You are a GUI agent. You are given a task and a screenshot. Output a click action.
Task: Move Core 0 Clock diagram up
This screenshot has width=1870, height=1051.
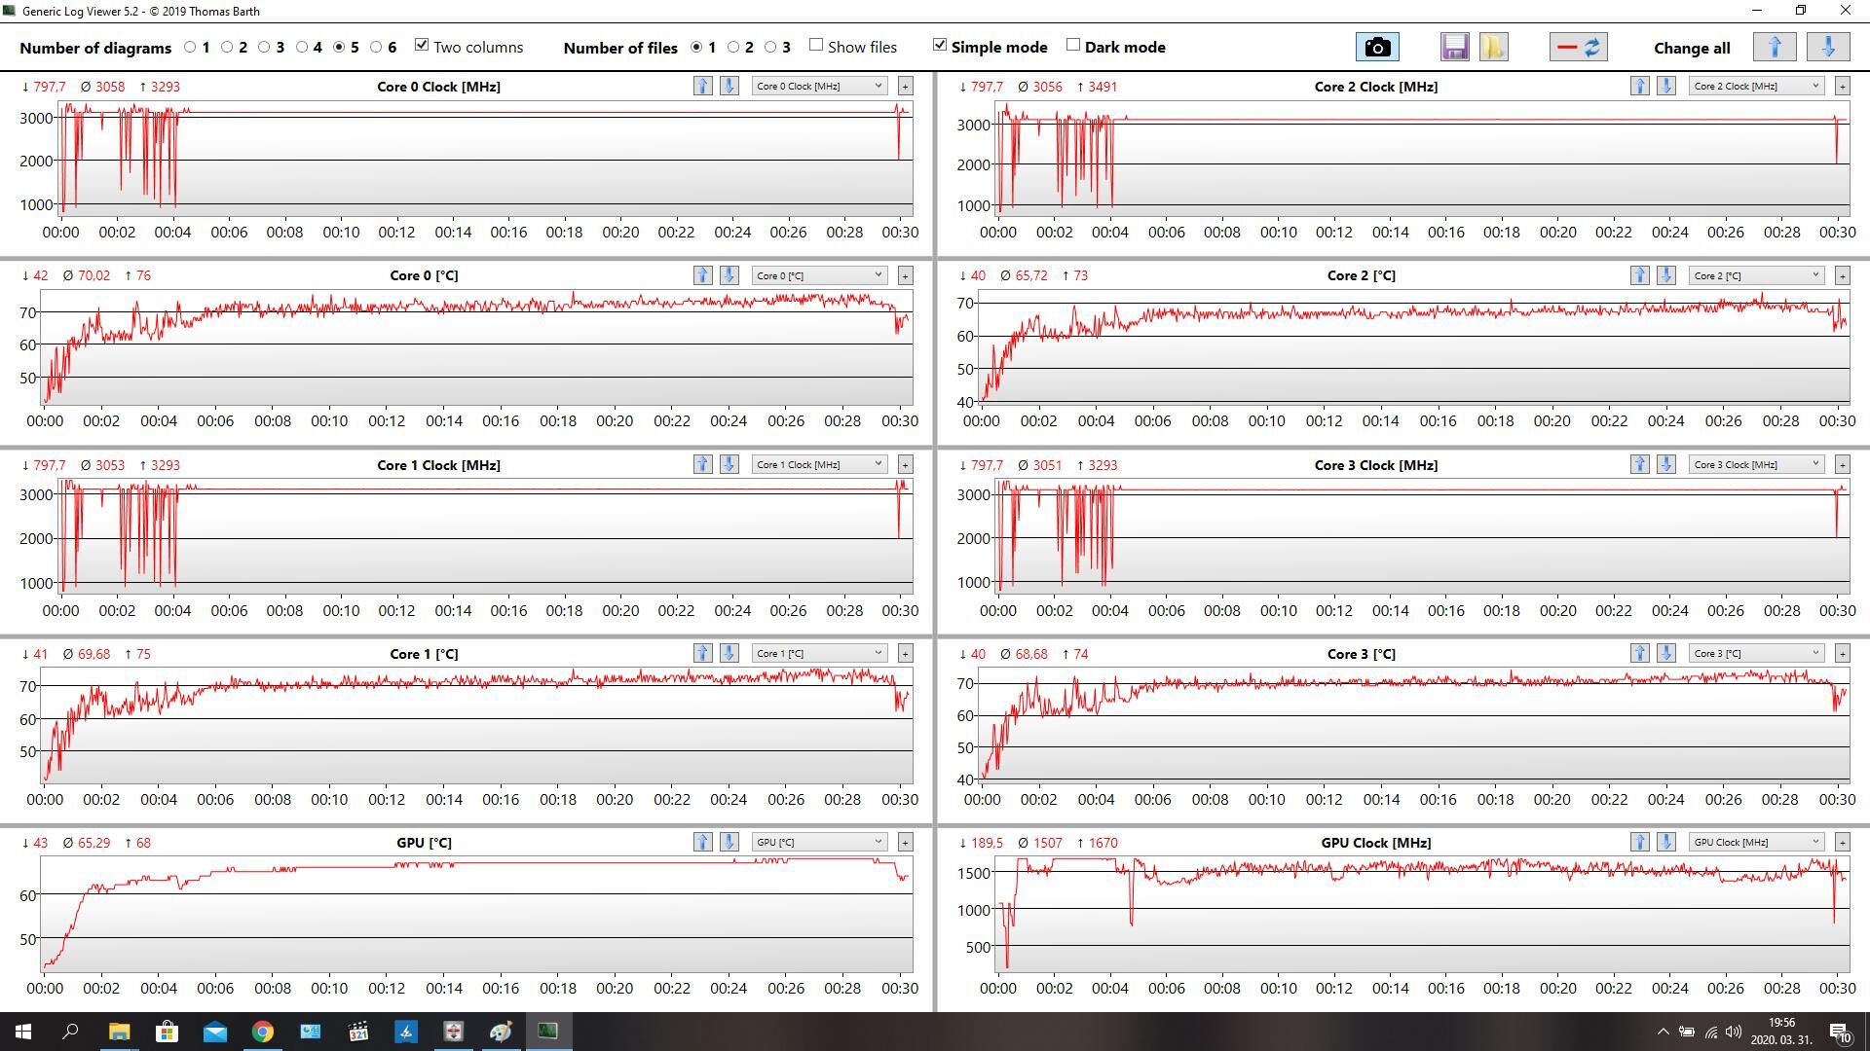[702, 86]
